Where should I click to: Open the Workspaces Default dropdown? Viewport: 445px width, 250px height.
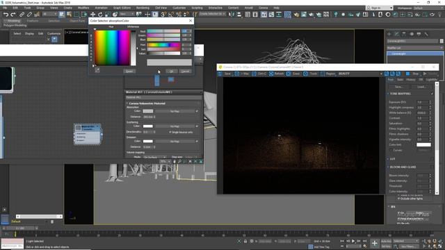point(428,8)
